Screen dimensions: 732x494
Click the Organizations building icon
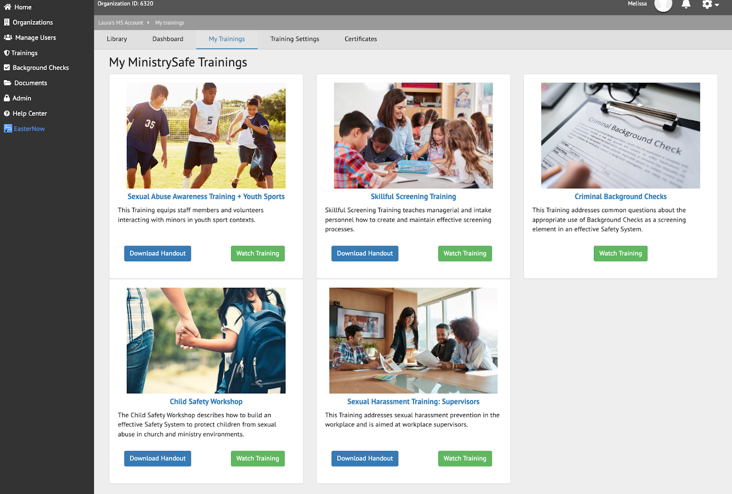(7, 22)
